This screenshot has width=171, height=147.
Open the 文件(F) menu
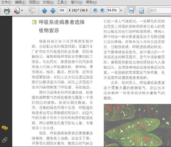pos(6,2)
